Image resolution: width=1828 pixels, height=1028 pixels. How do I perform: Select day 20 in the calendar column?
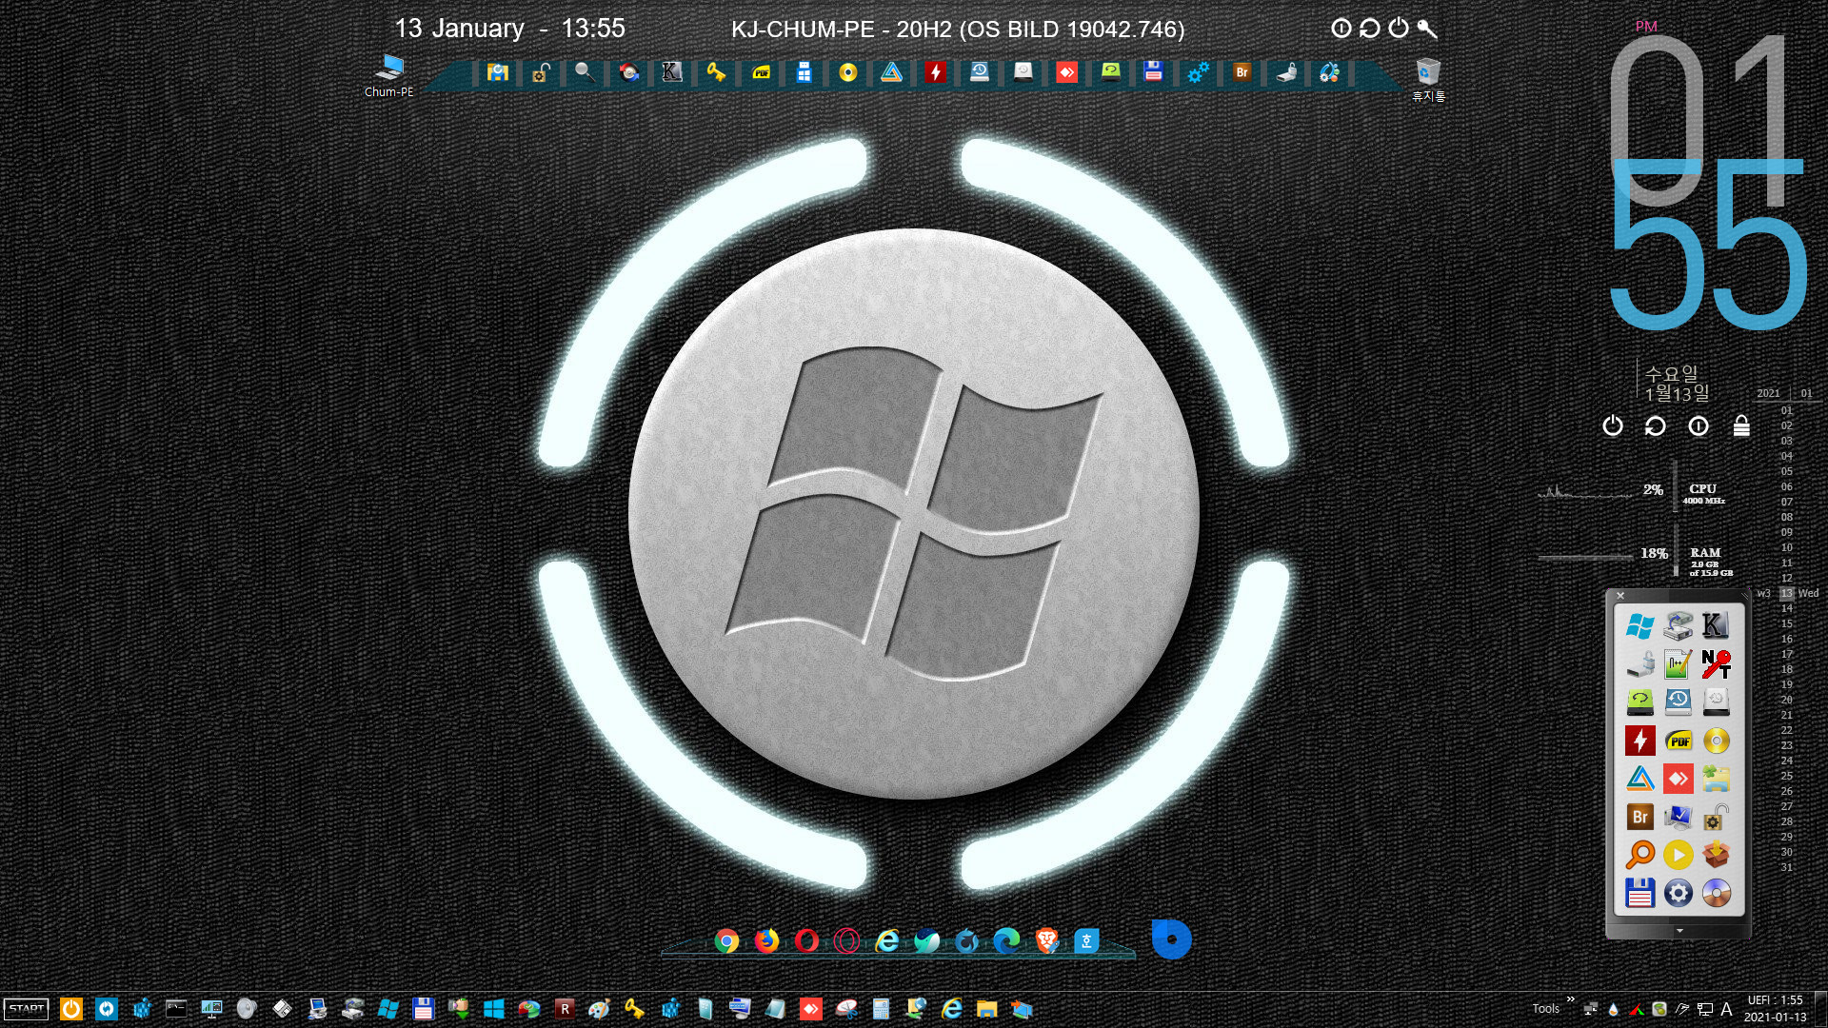[x=1787, y=700]
